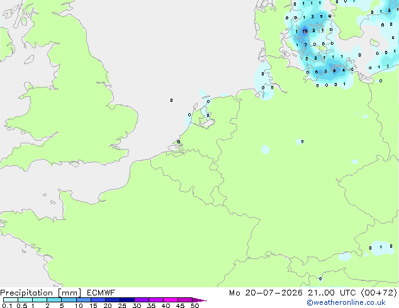Click the 35 legend scale label
The height and width of the screenshot is (308, 399).
151,305
